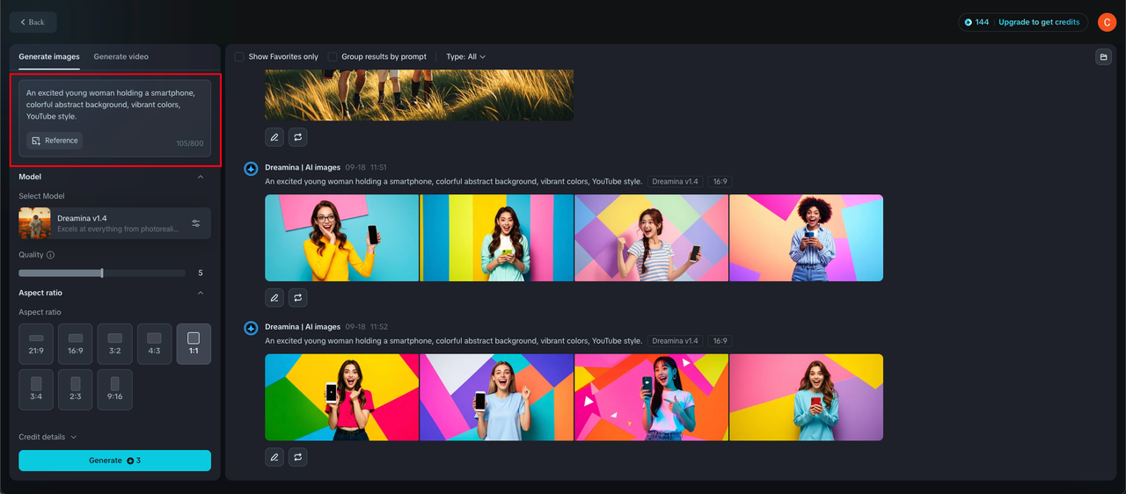Select 16:9 aspect ratio
Image resolution: width=1126 pixels, height=494 pixels.
click(x=76, y=344)
